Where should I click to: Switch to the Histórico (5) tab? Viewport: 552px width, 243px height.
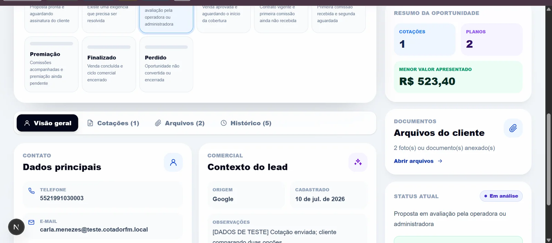(246, 123)
